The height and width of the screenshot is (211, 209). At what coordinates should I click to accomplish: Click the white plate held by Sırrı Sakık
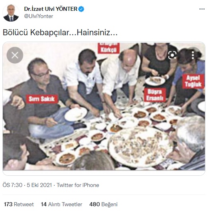pos(76,114)
